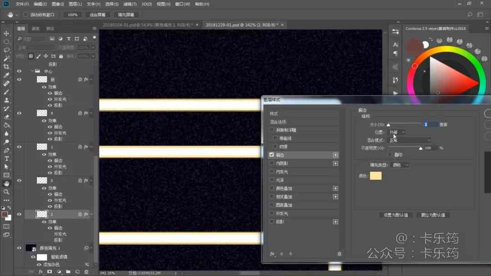Select the Move tool
The image size is (491, 276).
[6, 34]
